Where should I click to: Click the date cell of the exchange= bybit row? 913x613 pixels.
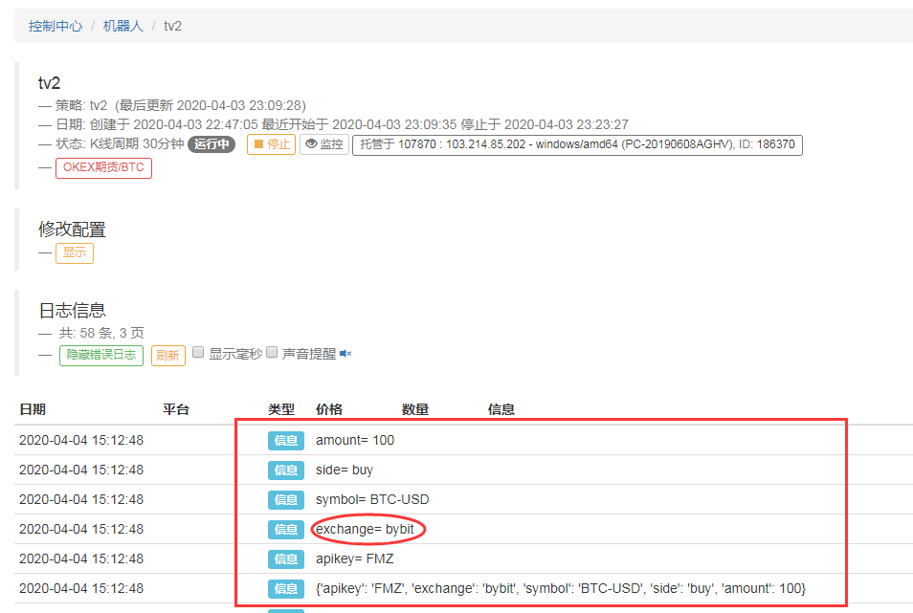tap(81, 529)
